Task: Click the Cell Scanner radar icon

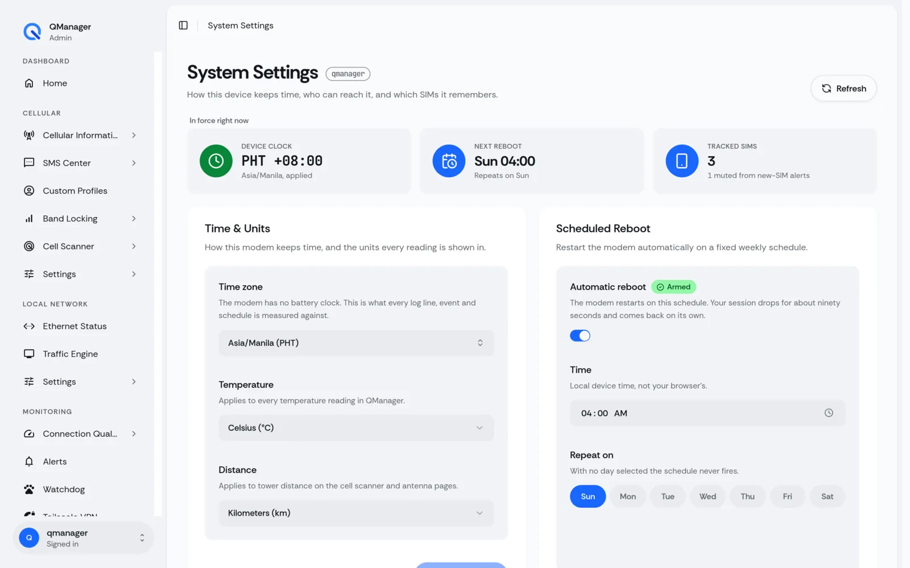Action: pyautogui.click(x=29, y=247)
